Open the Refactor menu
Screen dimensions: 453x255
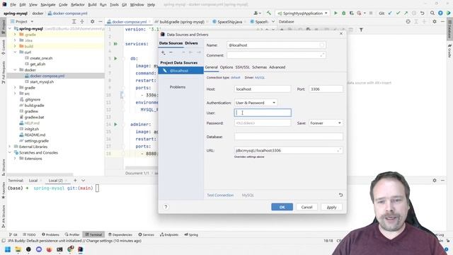point(78,5)
